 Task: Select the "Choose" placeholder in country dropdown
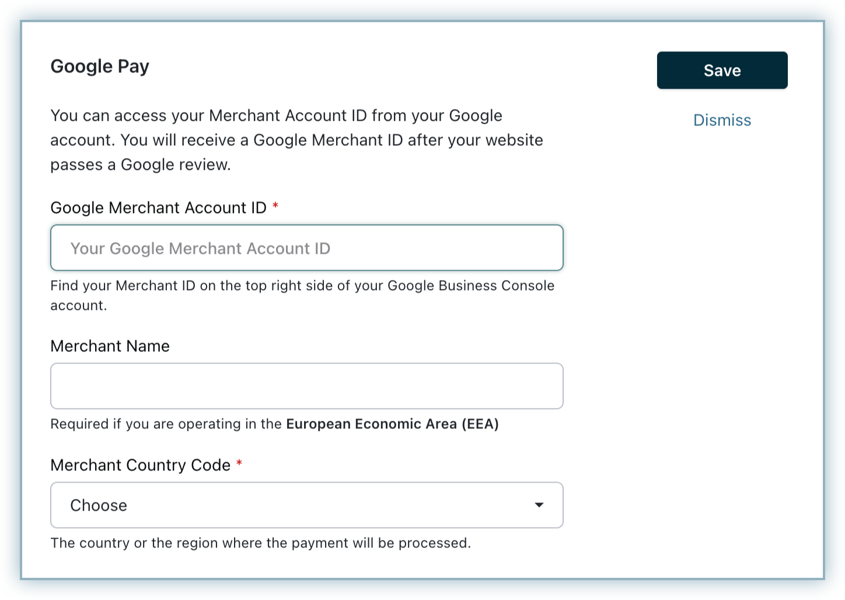[x=99, y=505]
